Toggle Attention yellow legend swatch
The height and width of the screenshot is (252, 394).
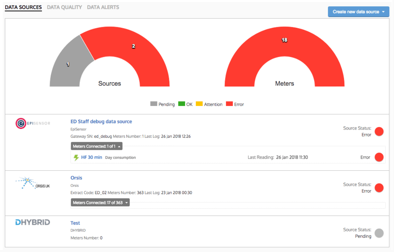tap(199, 104)
